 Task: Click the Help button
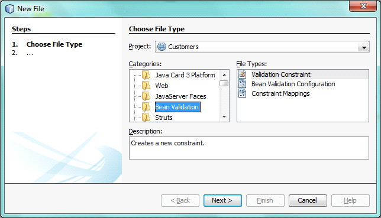(x=350, y=200)
